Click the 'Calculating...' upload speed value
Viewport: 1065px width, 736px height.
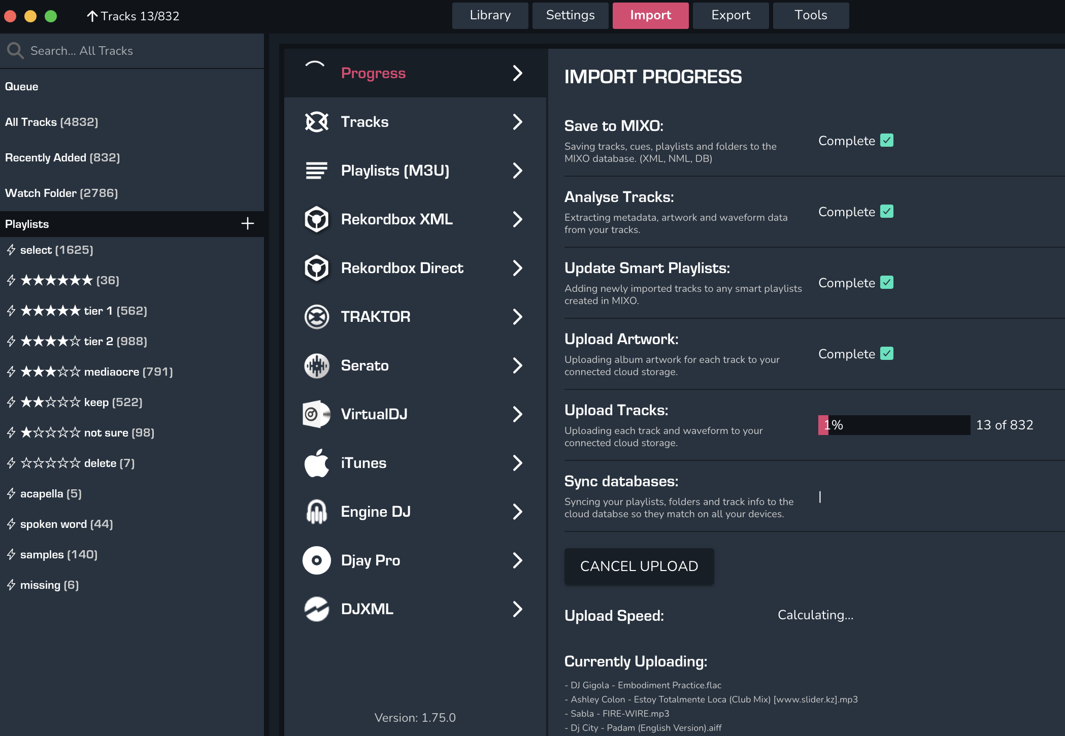(816, 615)
